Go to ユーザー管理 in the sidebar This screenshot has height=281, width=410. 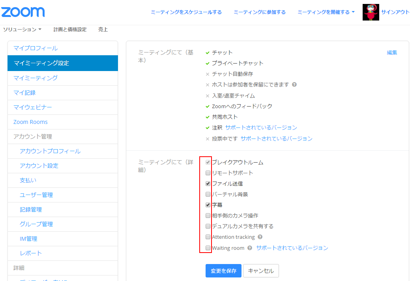tap(36, 195)
